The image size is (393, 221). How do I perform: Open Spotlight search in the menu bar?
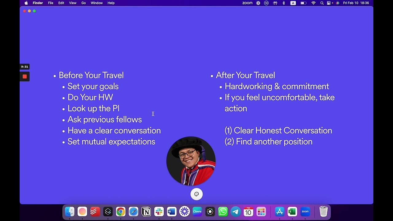[322, 3]
